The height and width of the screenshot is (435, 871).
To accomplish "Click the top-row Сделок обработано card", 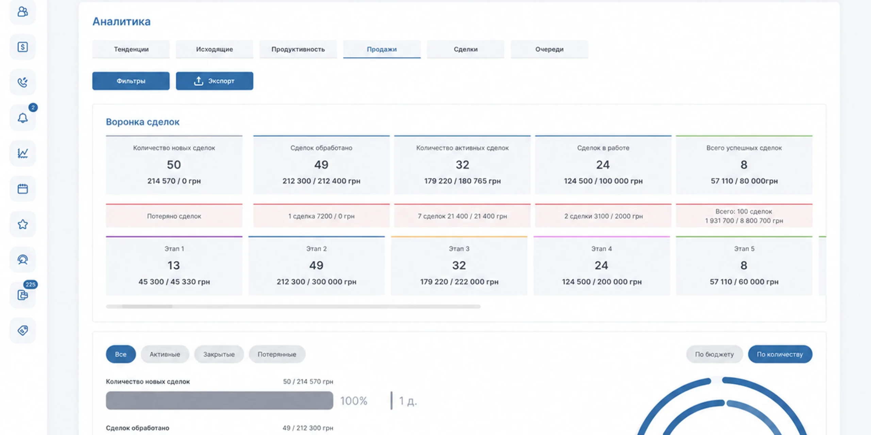I will (x=321, y=165).
